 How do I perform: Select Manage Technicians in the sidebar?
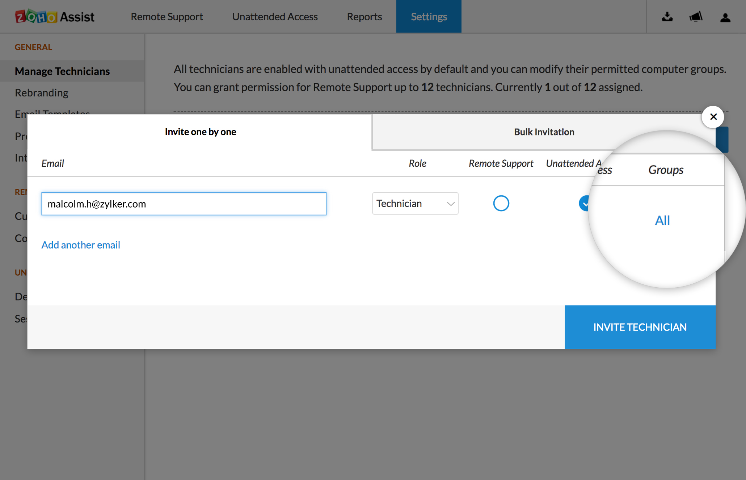tap(62, 71)
